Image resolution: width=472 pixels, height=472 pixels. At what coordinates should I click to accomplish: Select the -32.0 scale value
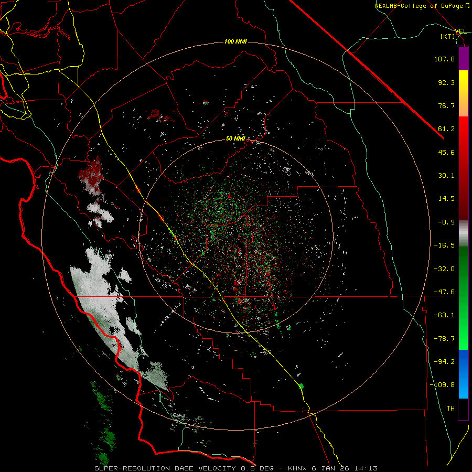444,269
